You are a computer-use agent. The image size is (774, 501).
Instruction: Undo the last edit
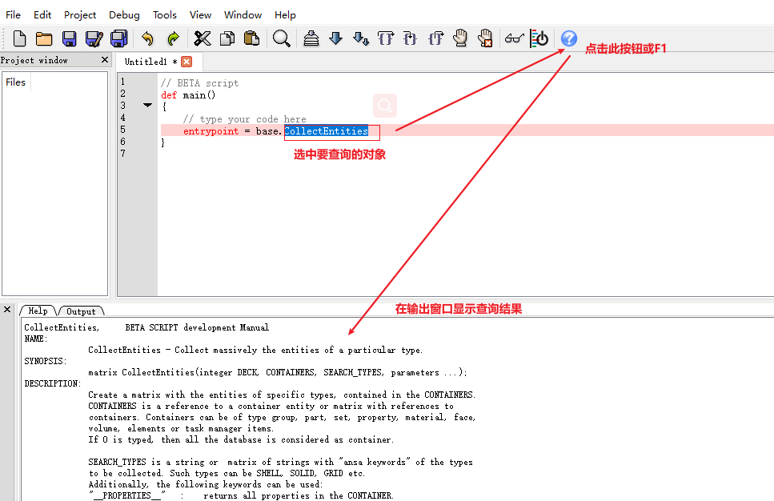(x=147, y=38)
